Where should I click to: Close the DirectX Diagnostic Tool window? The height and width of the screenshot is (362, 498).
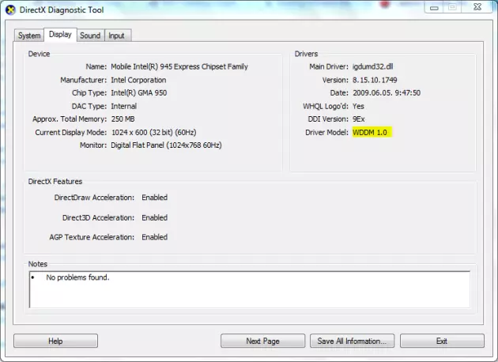(477, 7)
